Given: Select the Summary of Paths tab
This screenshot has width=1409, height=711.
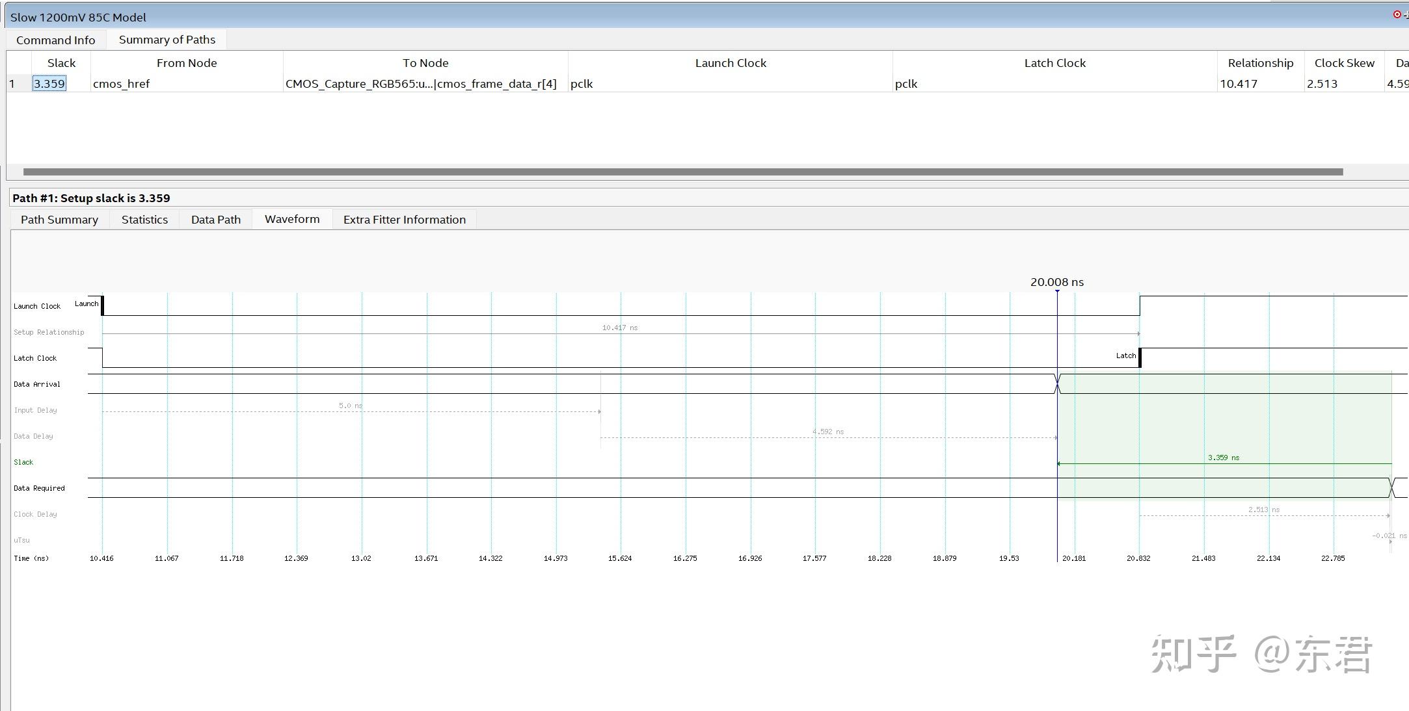Looking at the screenshot, I should 167,40.
